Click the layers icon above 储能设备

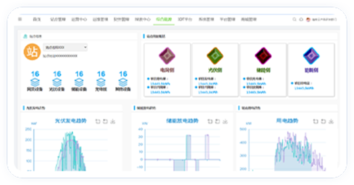click(x=79, y=82)
